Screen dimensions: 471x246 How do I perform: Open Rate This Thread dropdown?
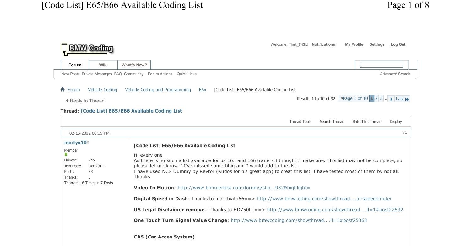(367, 121)
